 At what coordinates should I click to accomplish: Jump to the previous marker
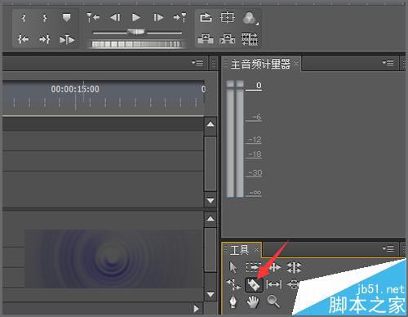pos(93,18)
